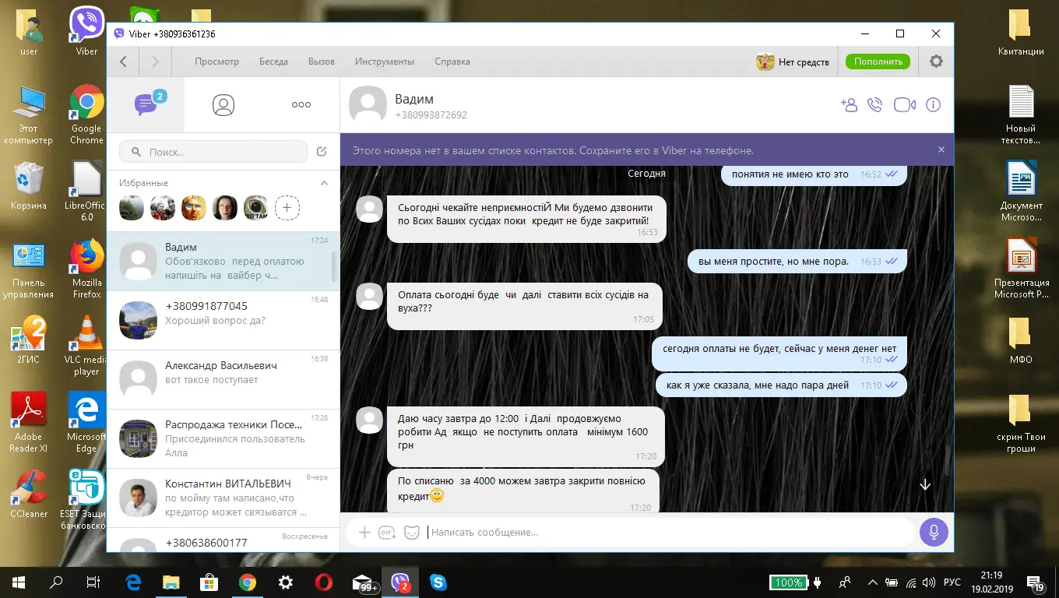Image resolution: width=1059 pixels, height=598 pixels.
Task: Switch to the chats tab
Action: [146, 105]
